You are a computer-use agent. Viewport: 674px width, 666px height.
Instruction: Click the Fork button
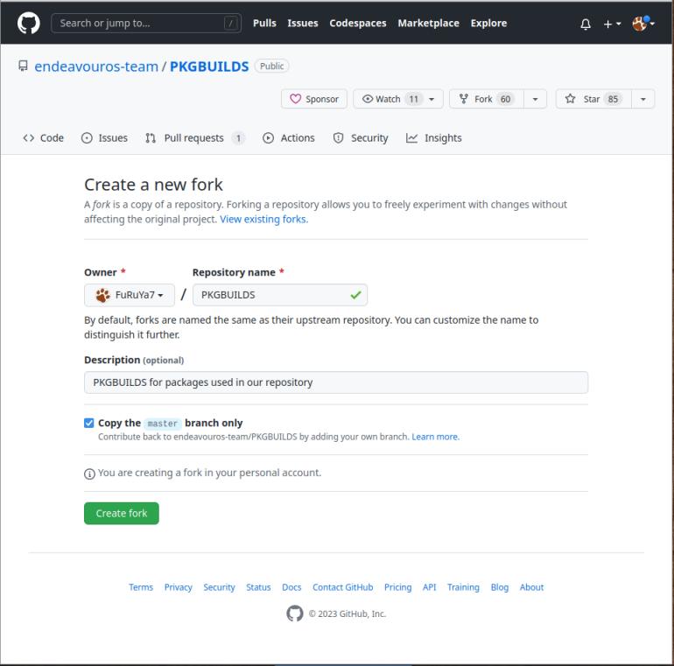[487, 99]
